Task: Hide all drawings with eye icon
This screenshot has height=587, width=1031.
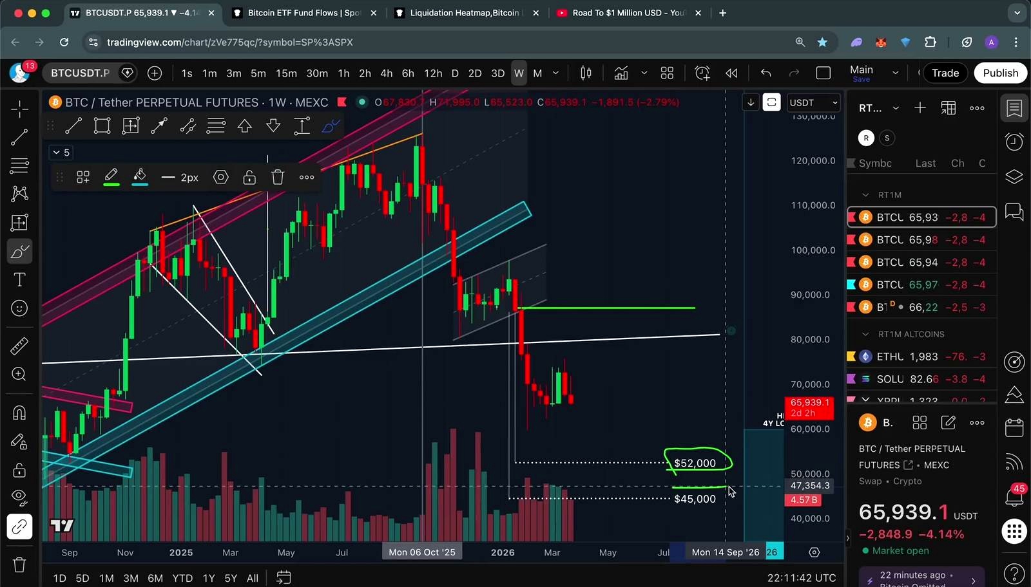Action: tap(19, 498)
